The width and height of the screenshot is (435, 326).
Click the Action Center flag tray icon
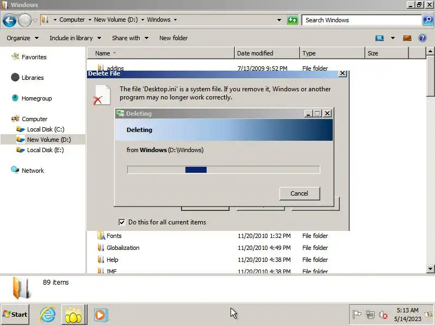coord(357,315)
